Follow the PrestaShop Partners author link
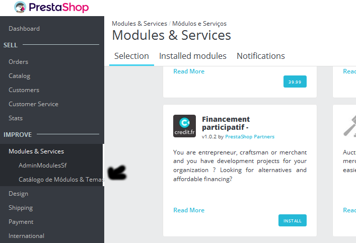The image size is (356, 243). [x=250, y=136]
